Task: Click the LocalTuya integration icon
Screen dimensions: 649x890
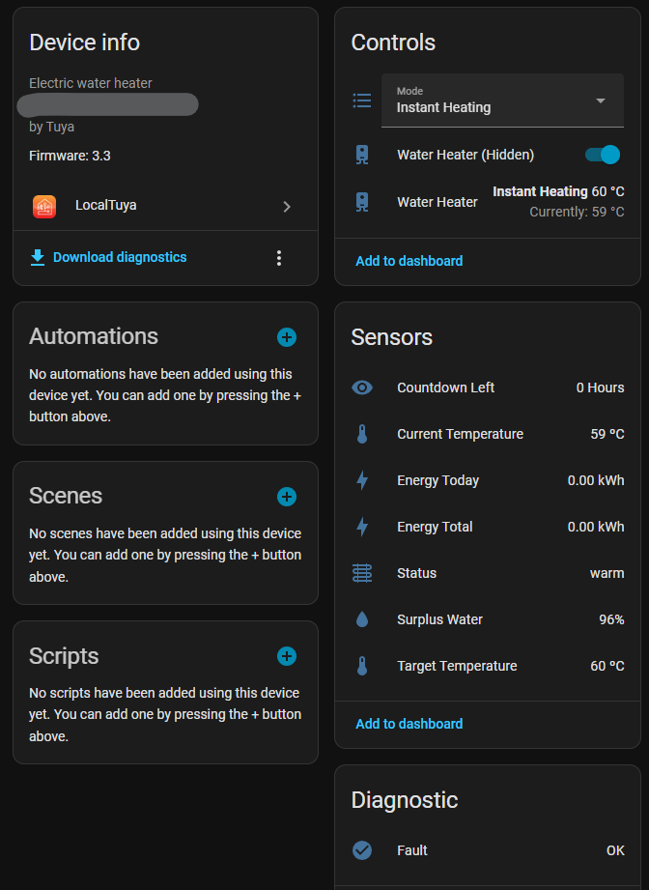Action: (44, 206)
